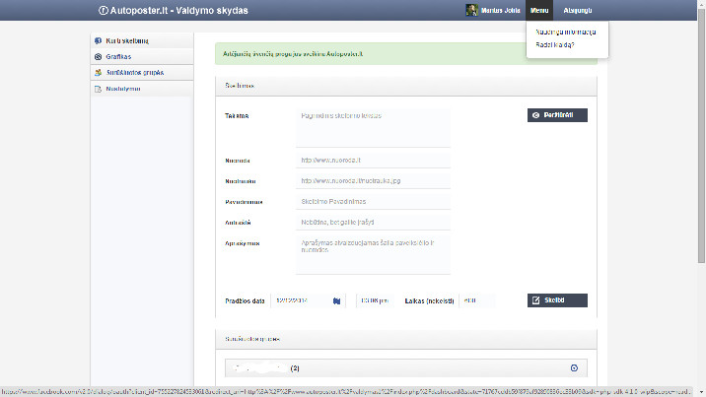Click the image URL input field

[373, 180]
